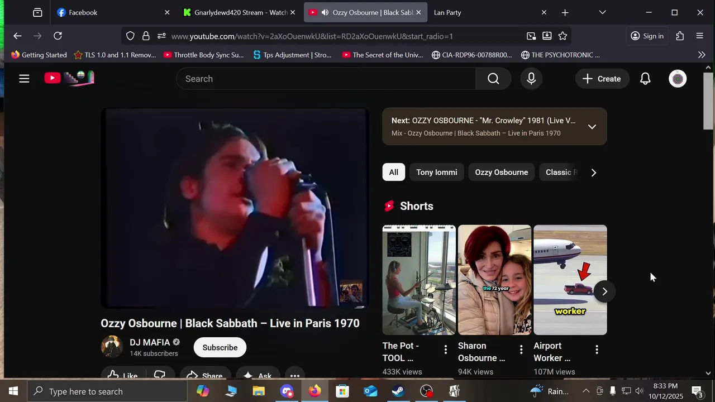This screenshot has height=402, width=715.
Task: Type in the YouTube Search field
Action: pos(326,79)
